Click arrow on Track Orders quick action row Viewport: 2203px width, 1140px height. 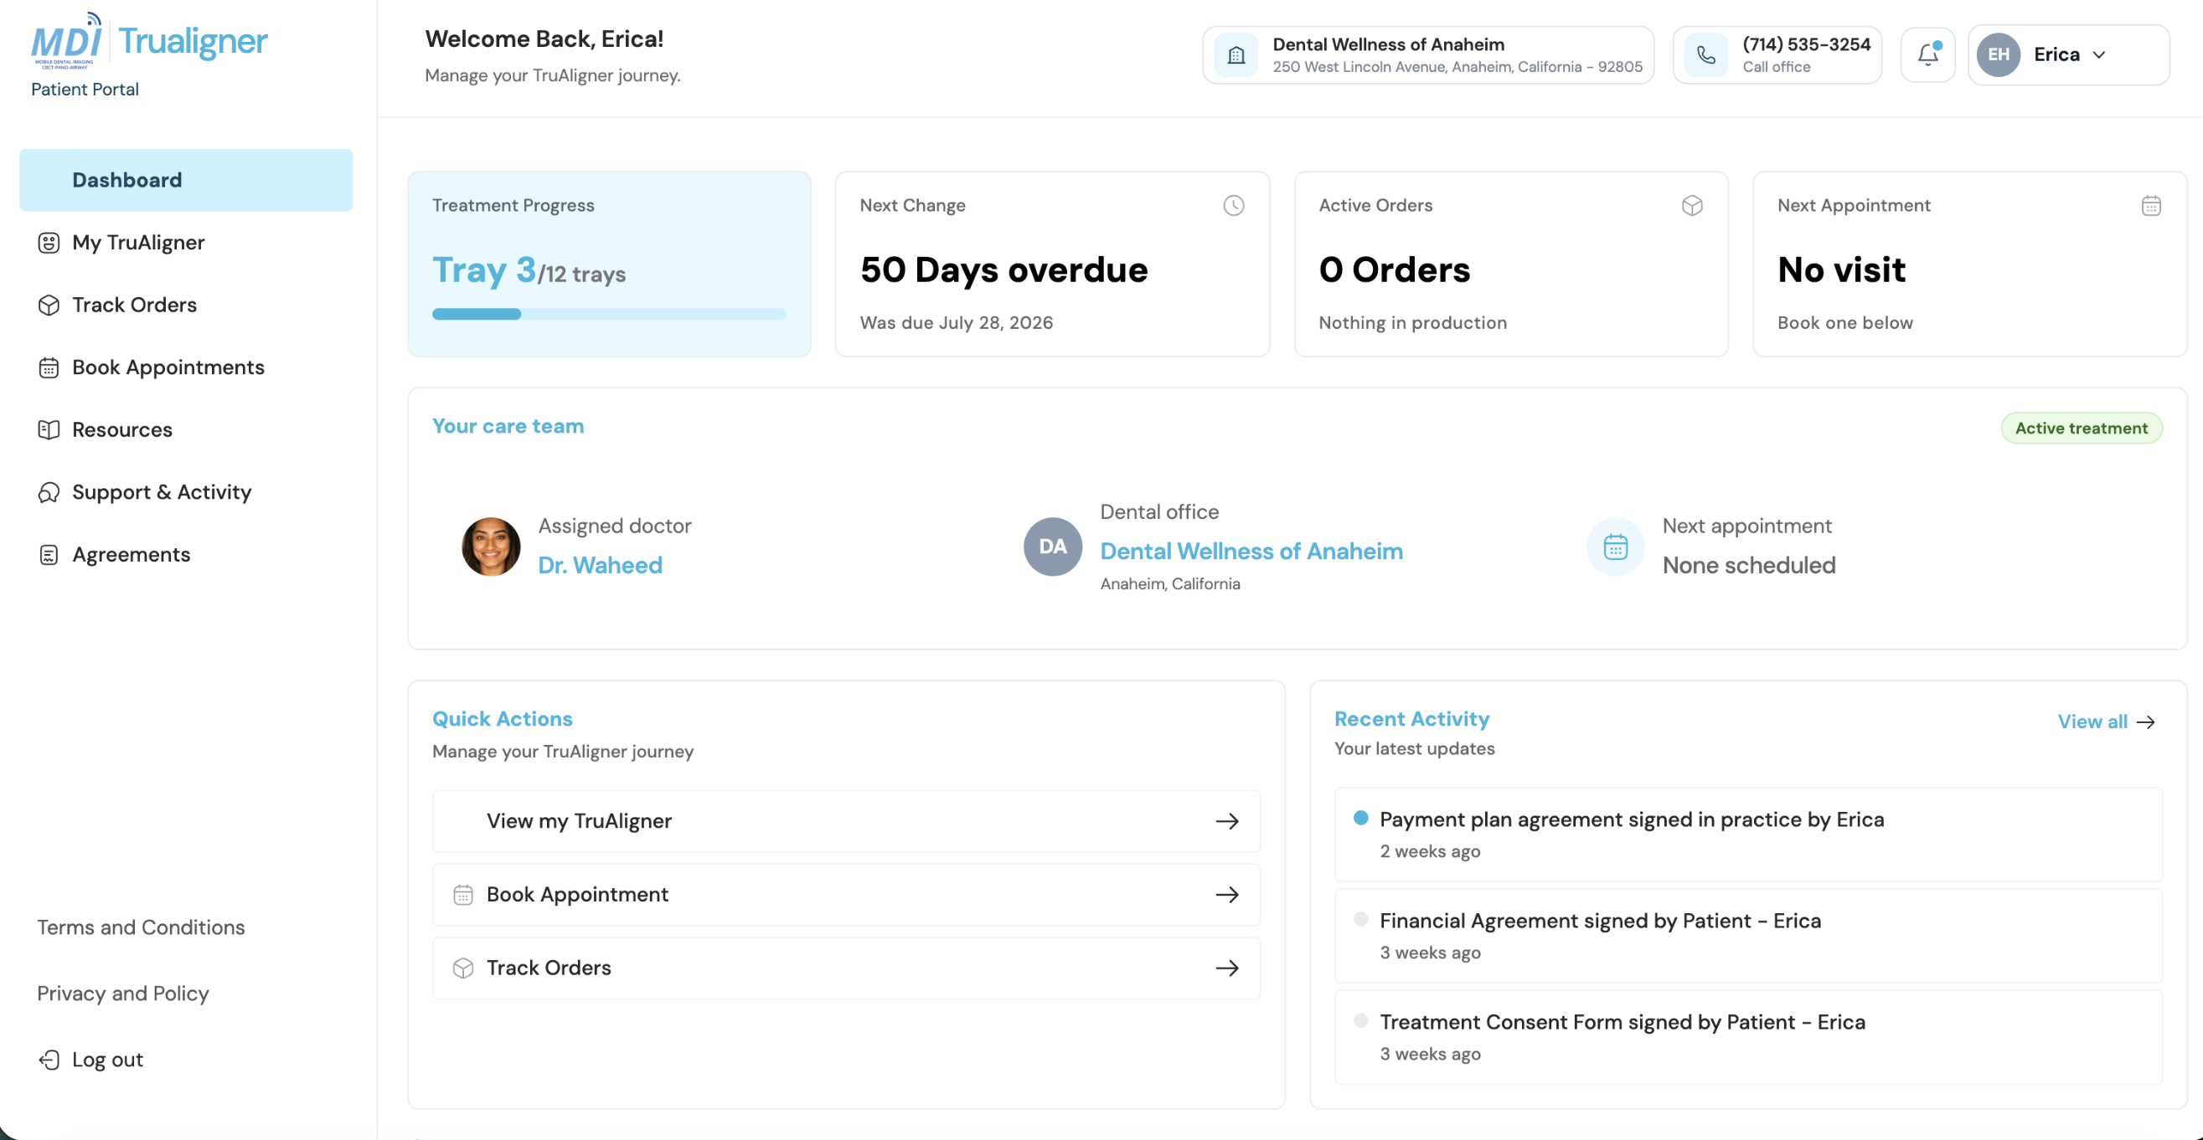coord(1227,968)
